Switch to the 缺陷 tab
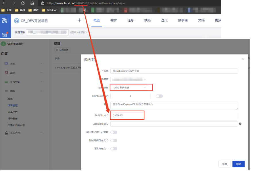Screen dimensions: 263x178 pos(147,21)
